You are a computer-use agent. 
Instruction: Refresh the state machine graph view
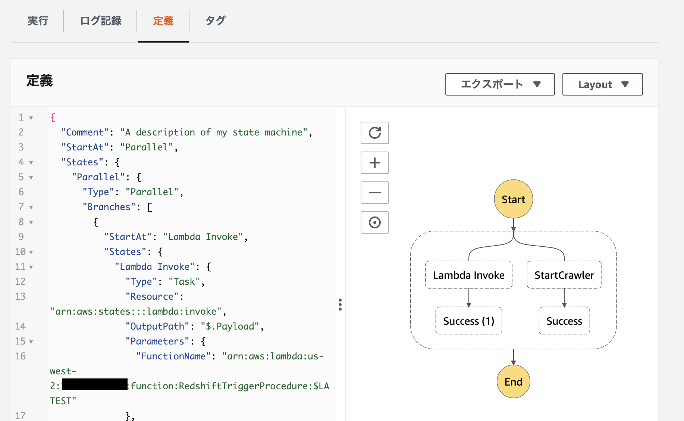(x=374, y=133)
